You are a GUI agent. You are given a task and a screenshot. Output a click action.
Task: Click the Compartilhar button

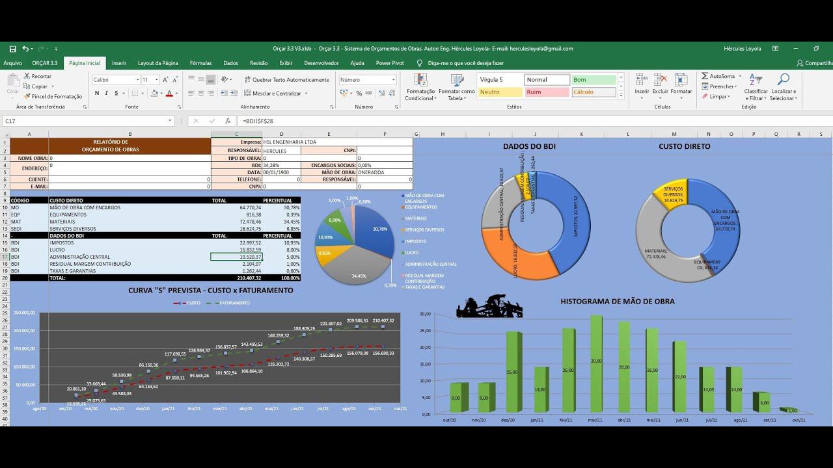(x=813, y=63)
